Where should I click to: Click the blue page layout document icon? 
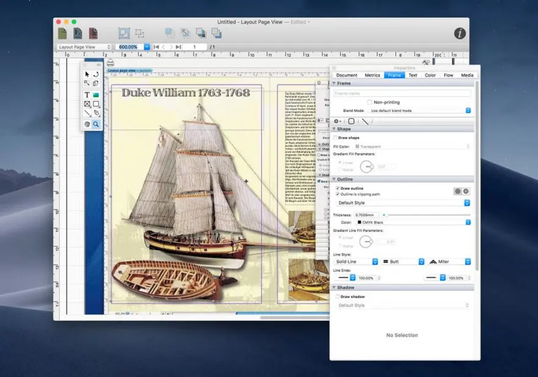(x=78, y=33)
